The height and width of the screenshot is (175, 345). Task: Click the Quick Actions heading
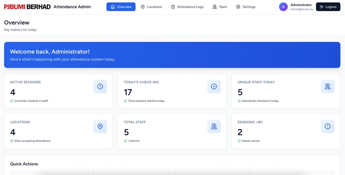point(24,164)
